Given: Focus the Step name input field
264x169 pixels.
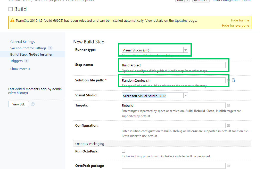Looking at the screenshot, I should click(174, 65).
